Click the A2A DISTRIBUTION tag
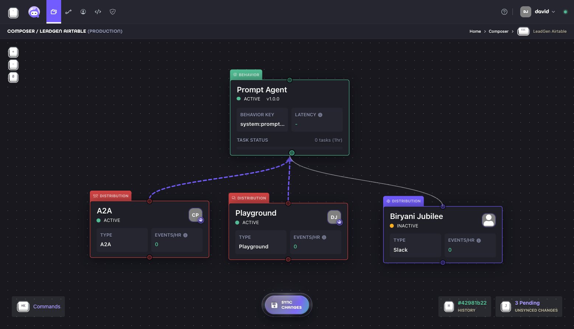The image size is (574, 329). pyautogui.click(x=111, y=196)
